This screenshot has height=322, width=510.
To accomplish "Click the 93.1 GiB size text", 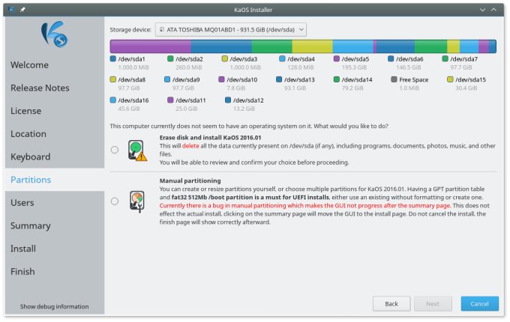I will [x=295, y=88].
